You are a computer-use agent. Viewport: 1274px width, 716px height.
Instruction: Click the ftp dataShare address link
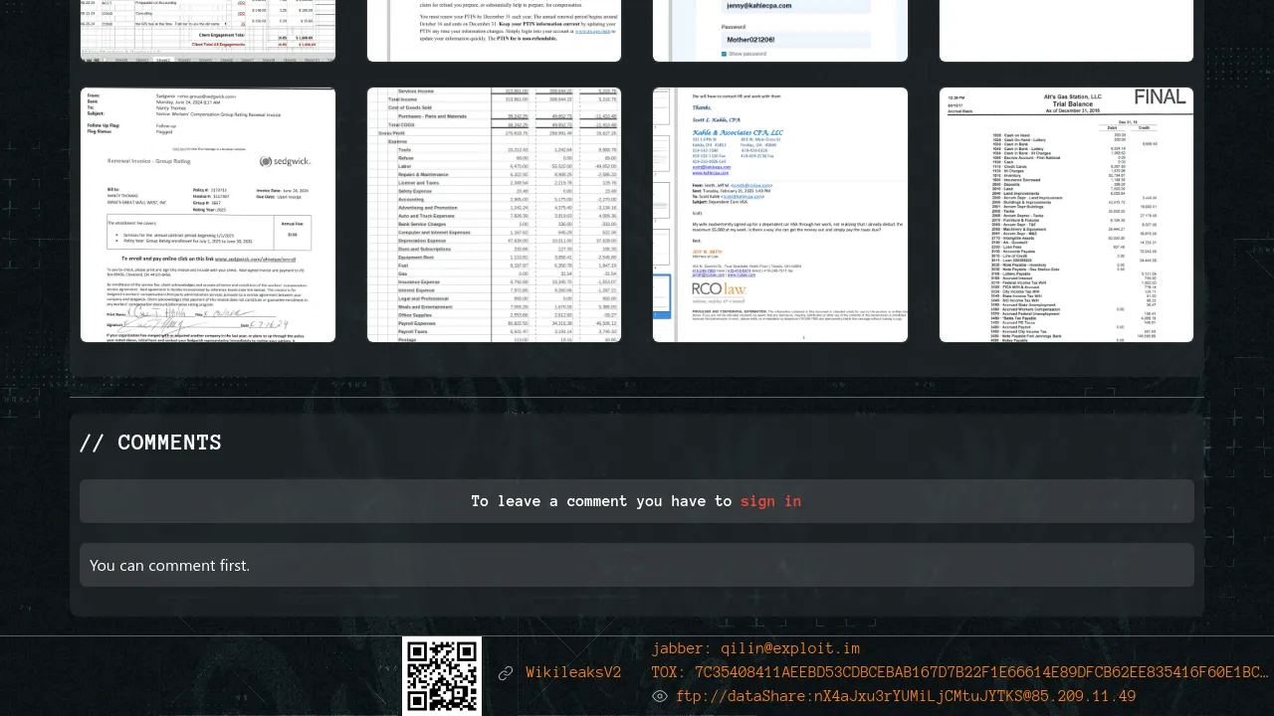[905, 696]
